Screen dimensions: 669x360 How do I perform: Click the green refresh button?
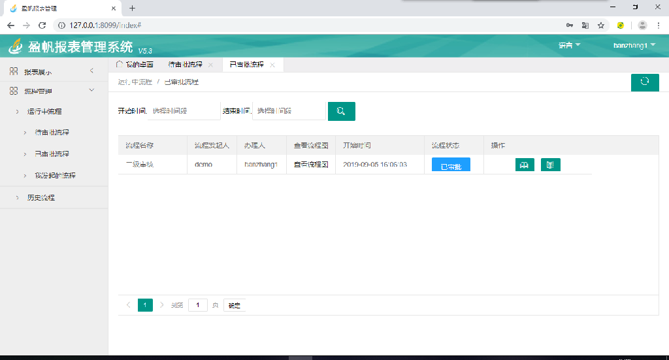[644, 82]
